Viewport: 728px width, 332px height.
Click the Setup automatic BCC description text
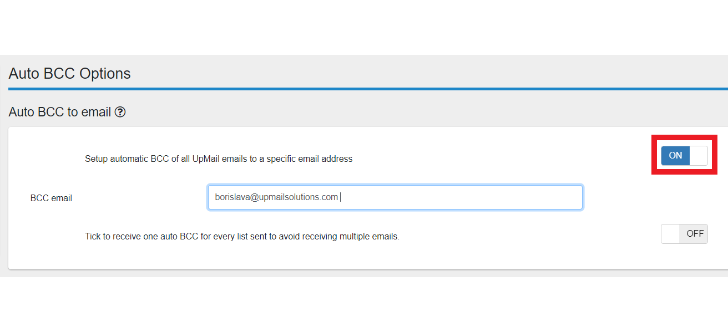pos(219,159)
